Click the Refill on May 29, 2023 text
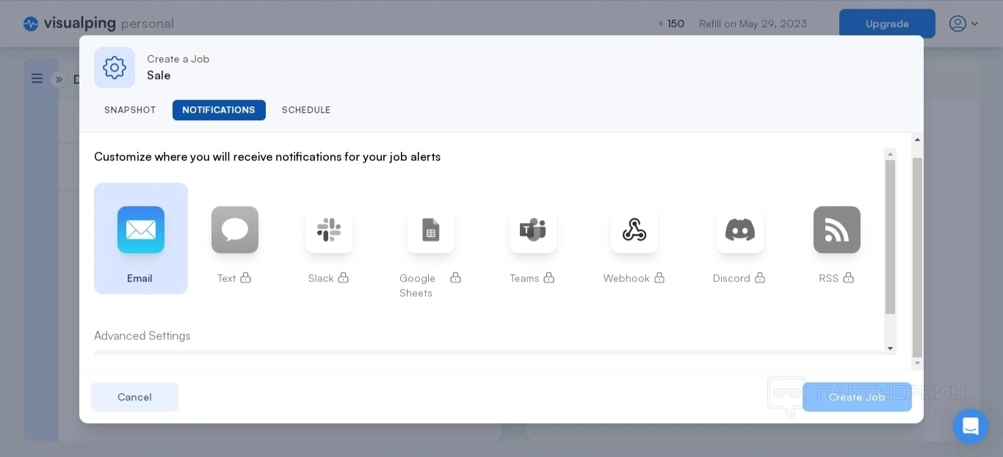 tap(753, 23)
